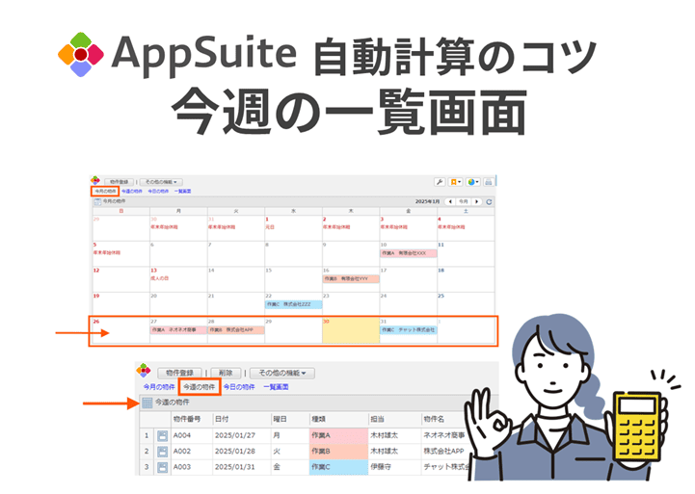Open 作業A ネオネオ商事 event on the 27th
695x494 pixels.
(178, 330)
